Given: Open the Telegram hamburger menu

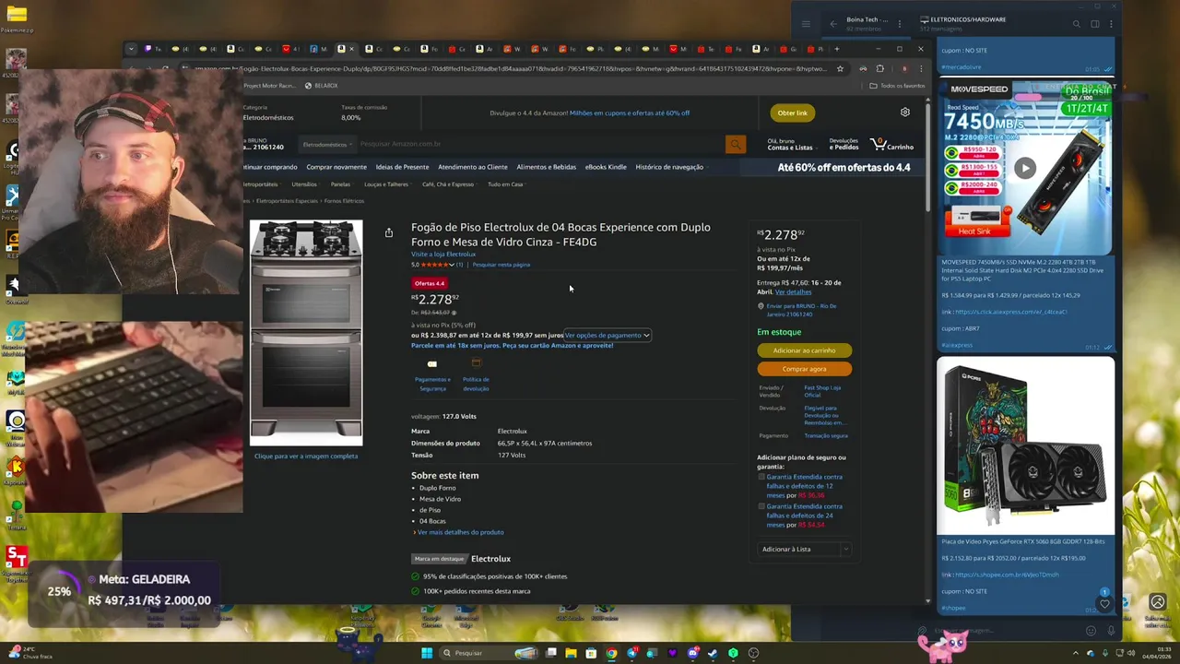Looking at the screenshot, I should pyautogui.click(x=806, y=24).
